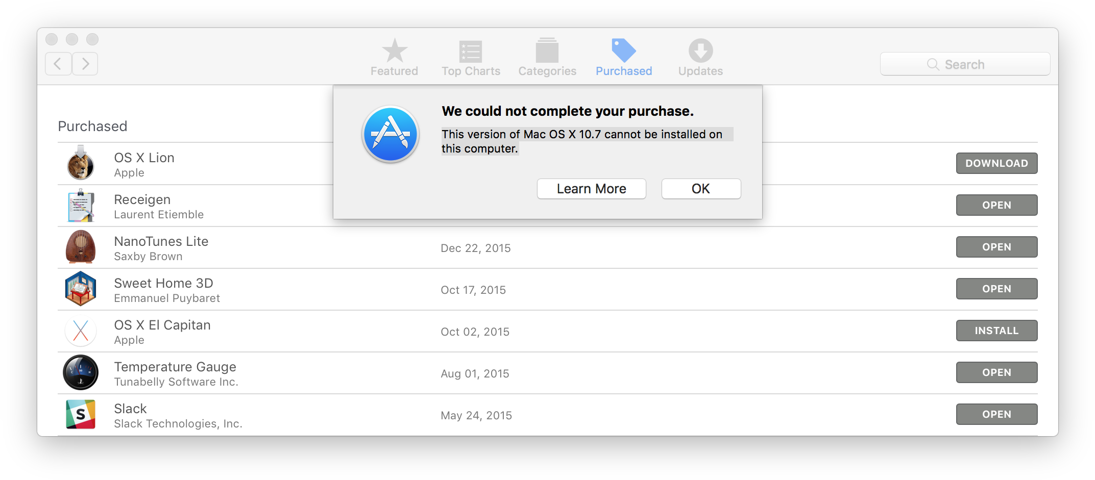Image resolution: width=1095 pixels, height=480 pixels.
Task: Download OS X Lion
Action: (996, 163)
